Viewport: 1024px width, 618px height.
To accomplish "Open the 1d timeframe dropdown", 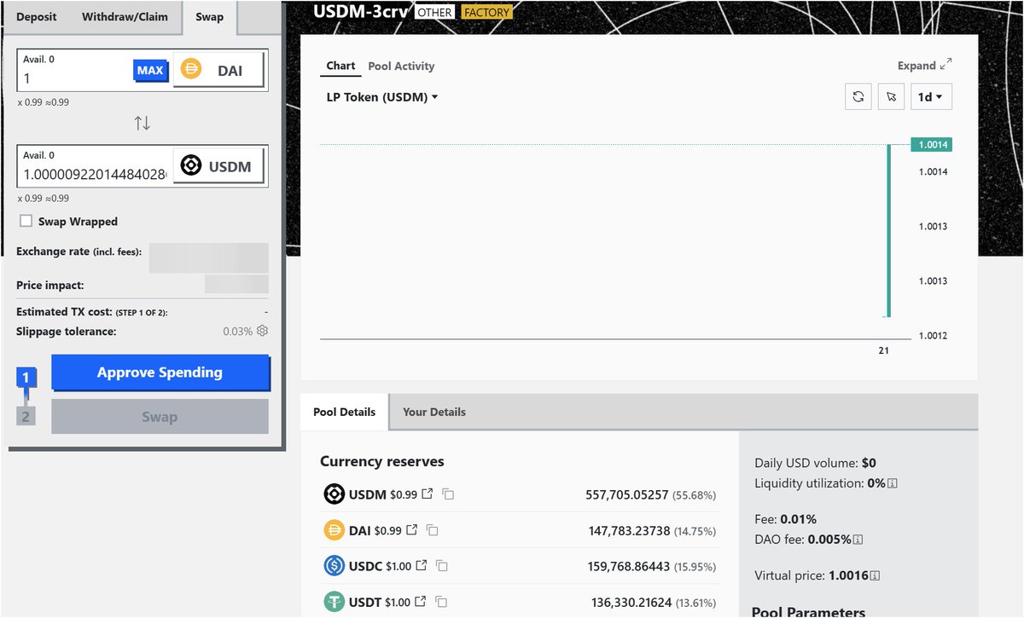I will [x=931, y=96].
